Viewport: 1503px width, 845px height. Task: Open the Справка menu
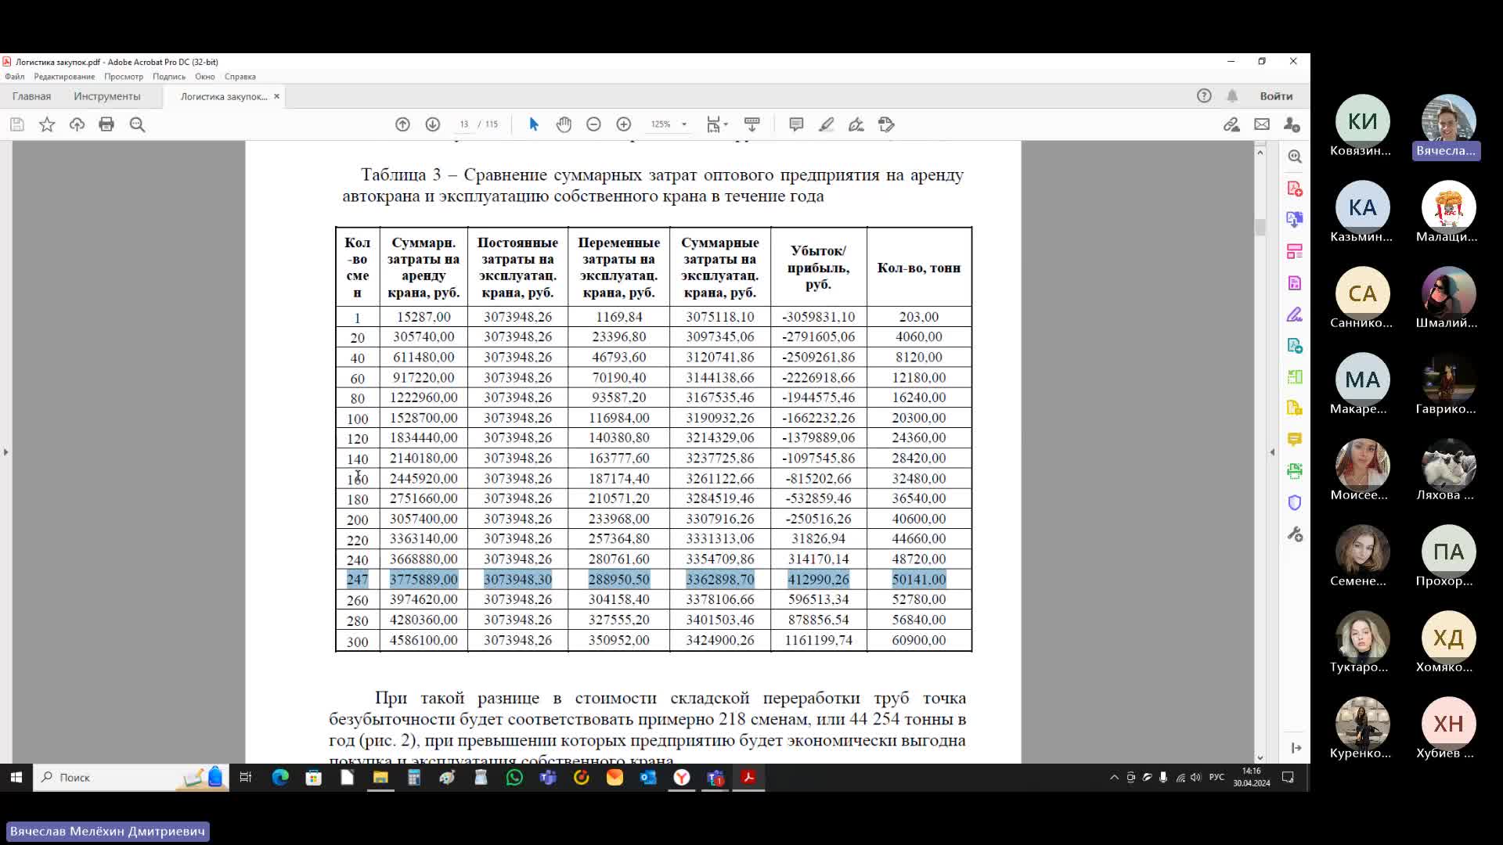coord(240,77)
